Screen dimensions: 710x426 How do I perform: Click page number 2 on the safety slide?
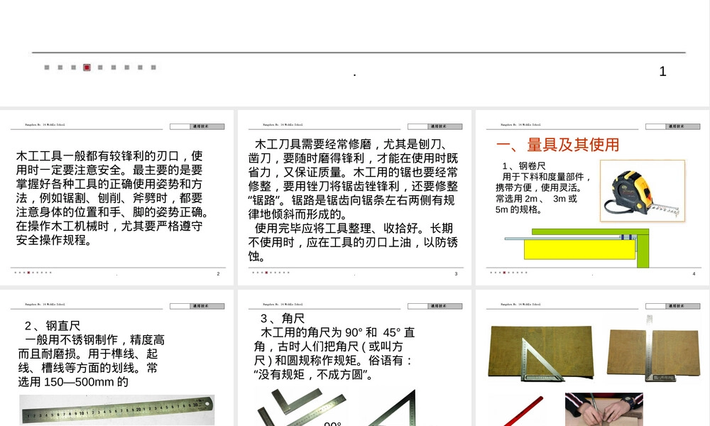(x=218, y=274)
